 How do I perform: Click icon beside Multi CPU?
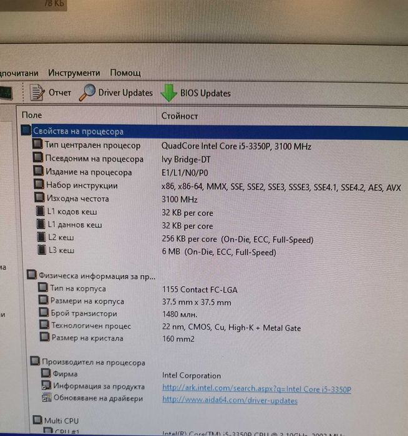[37, 420]
